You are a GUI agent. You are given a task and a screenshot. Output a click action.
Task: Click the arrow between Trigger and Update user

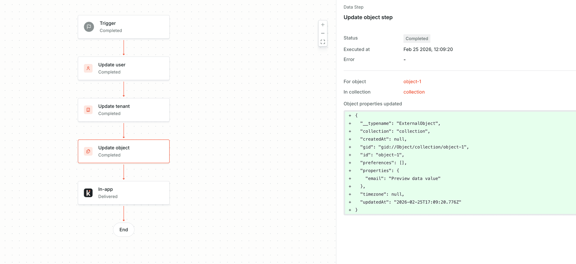[x=123, y=48]
